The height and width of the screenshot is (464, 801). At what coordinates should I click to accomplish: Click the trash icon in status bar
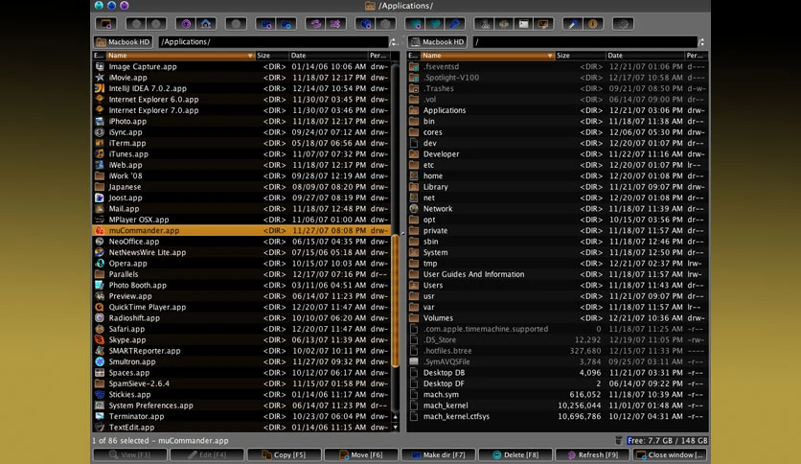pos(619,440)
